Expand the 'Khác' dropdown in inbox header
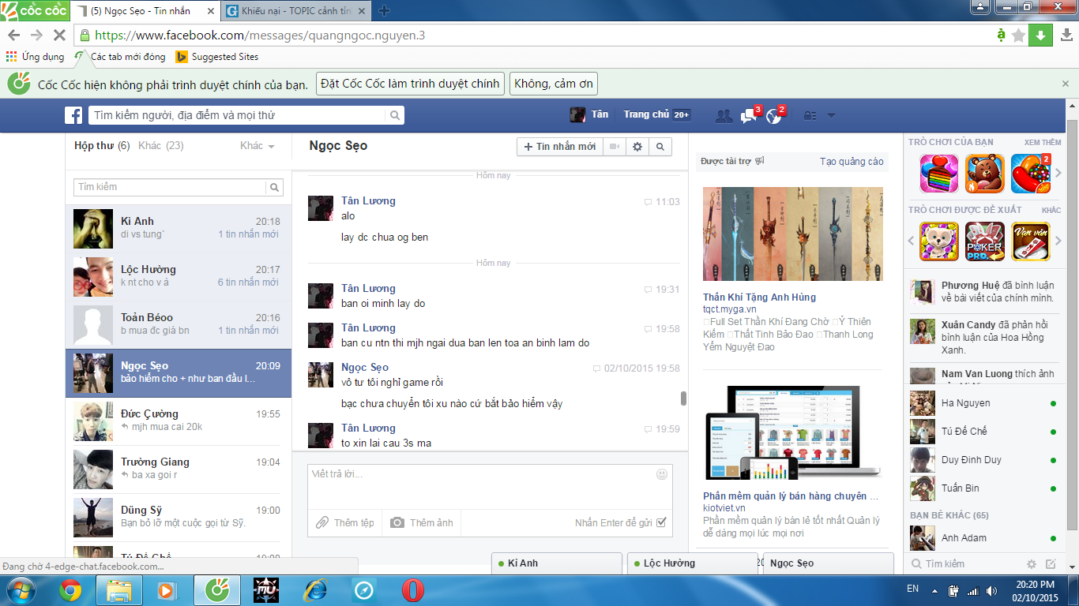This screenshot has height=606, width=1079. 257,146
